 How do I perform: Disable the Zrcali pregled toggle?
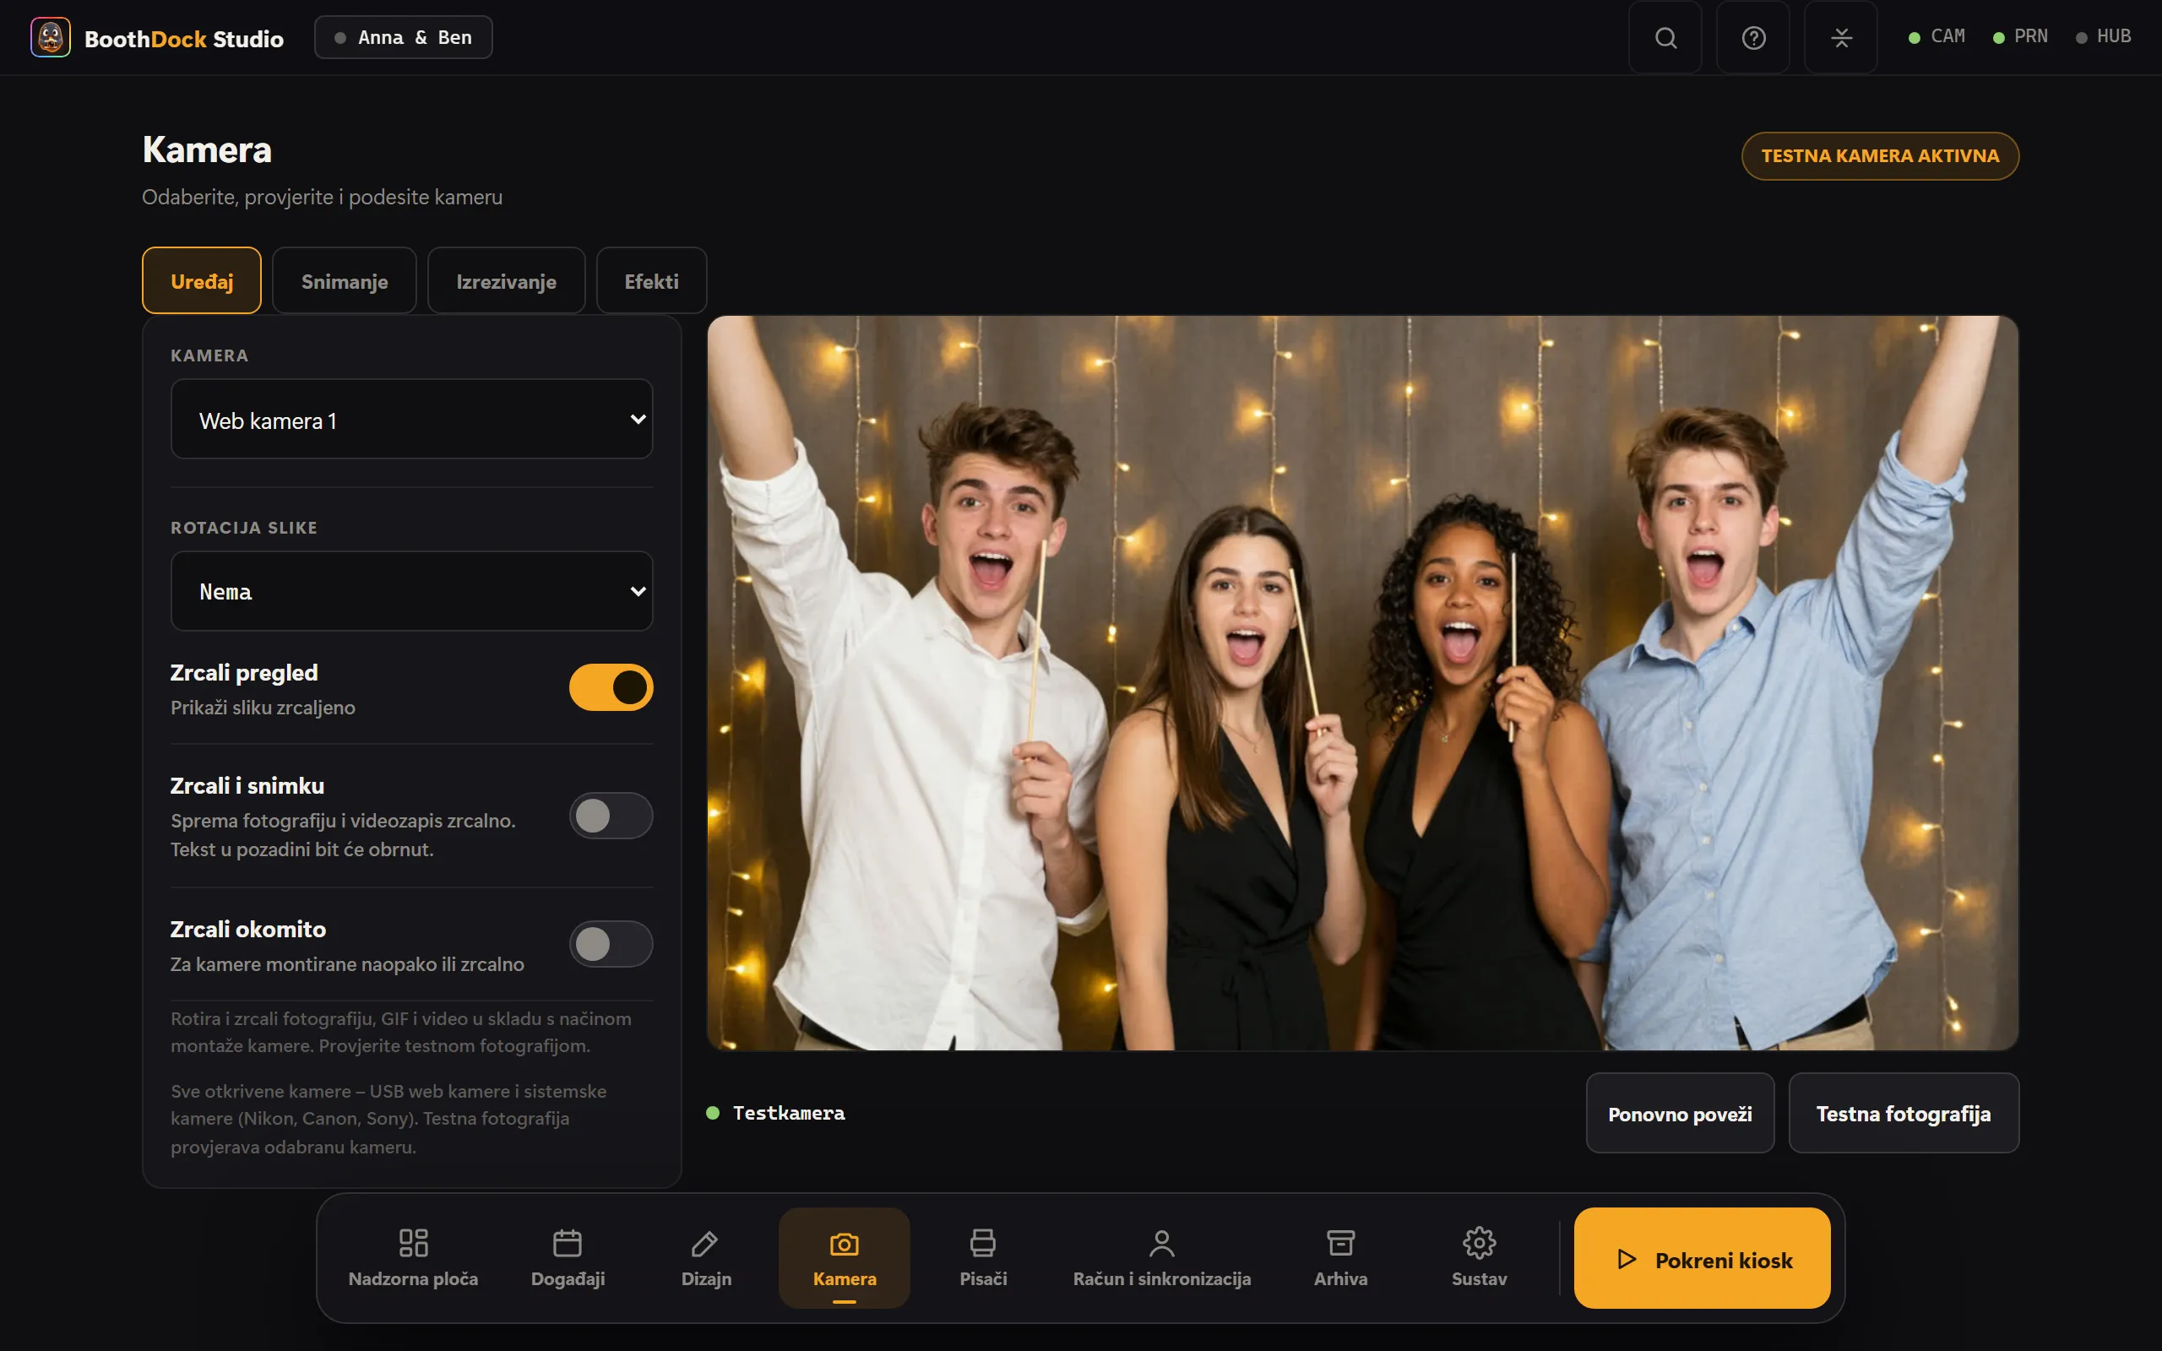611,687
